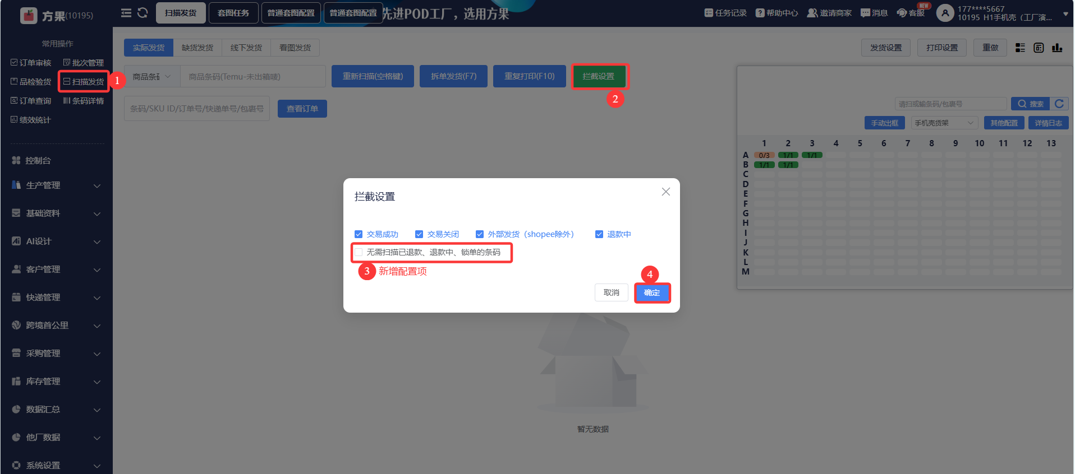Enable 无需扫描已退款、退款中、锁单的条码 option
The image size is (1075, 474).
click(x=359, y=252)
